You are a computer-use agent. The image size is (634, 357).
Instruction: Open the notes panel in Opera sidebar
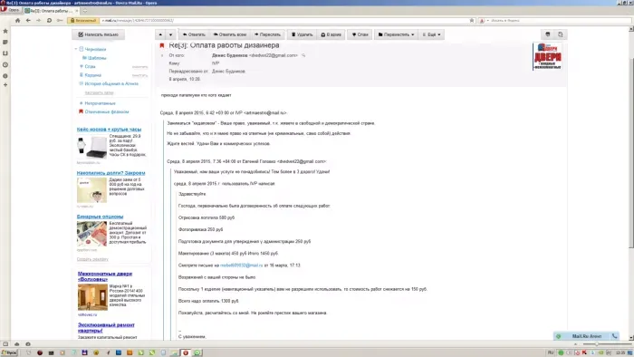pos(5,42)
